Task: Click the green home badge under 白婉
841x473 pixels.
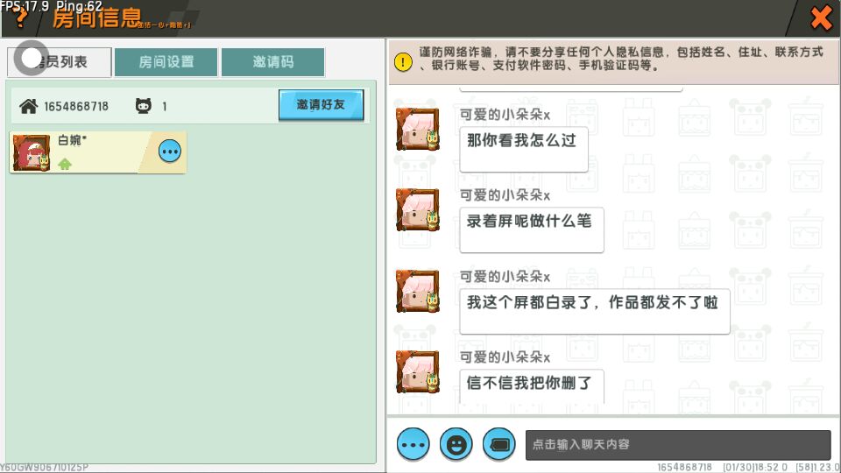Action: [65, 164]
